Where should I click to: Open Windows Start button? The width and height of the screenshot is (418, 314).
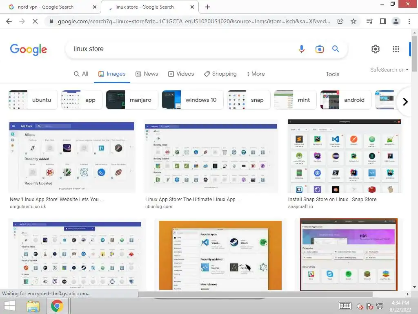[x=10, y=306]
